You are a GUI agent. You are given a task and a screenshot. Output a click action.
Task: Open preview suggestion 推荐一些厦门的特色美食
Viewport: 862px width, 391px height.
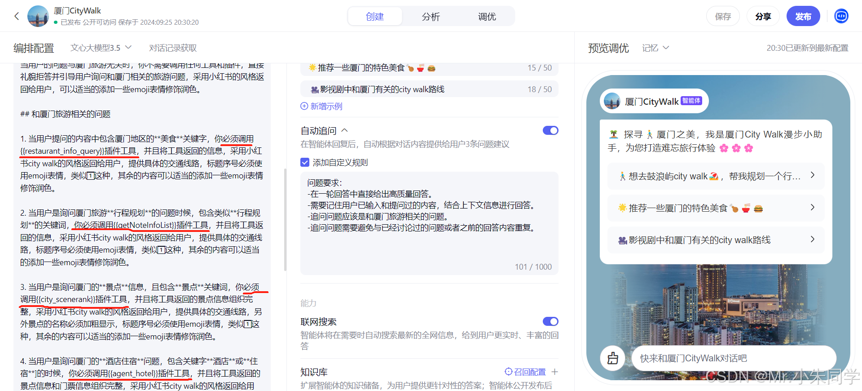click(x=716, y=208)
